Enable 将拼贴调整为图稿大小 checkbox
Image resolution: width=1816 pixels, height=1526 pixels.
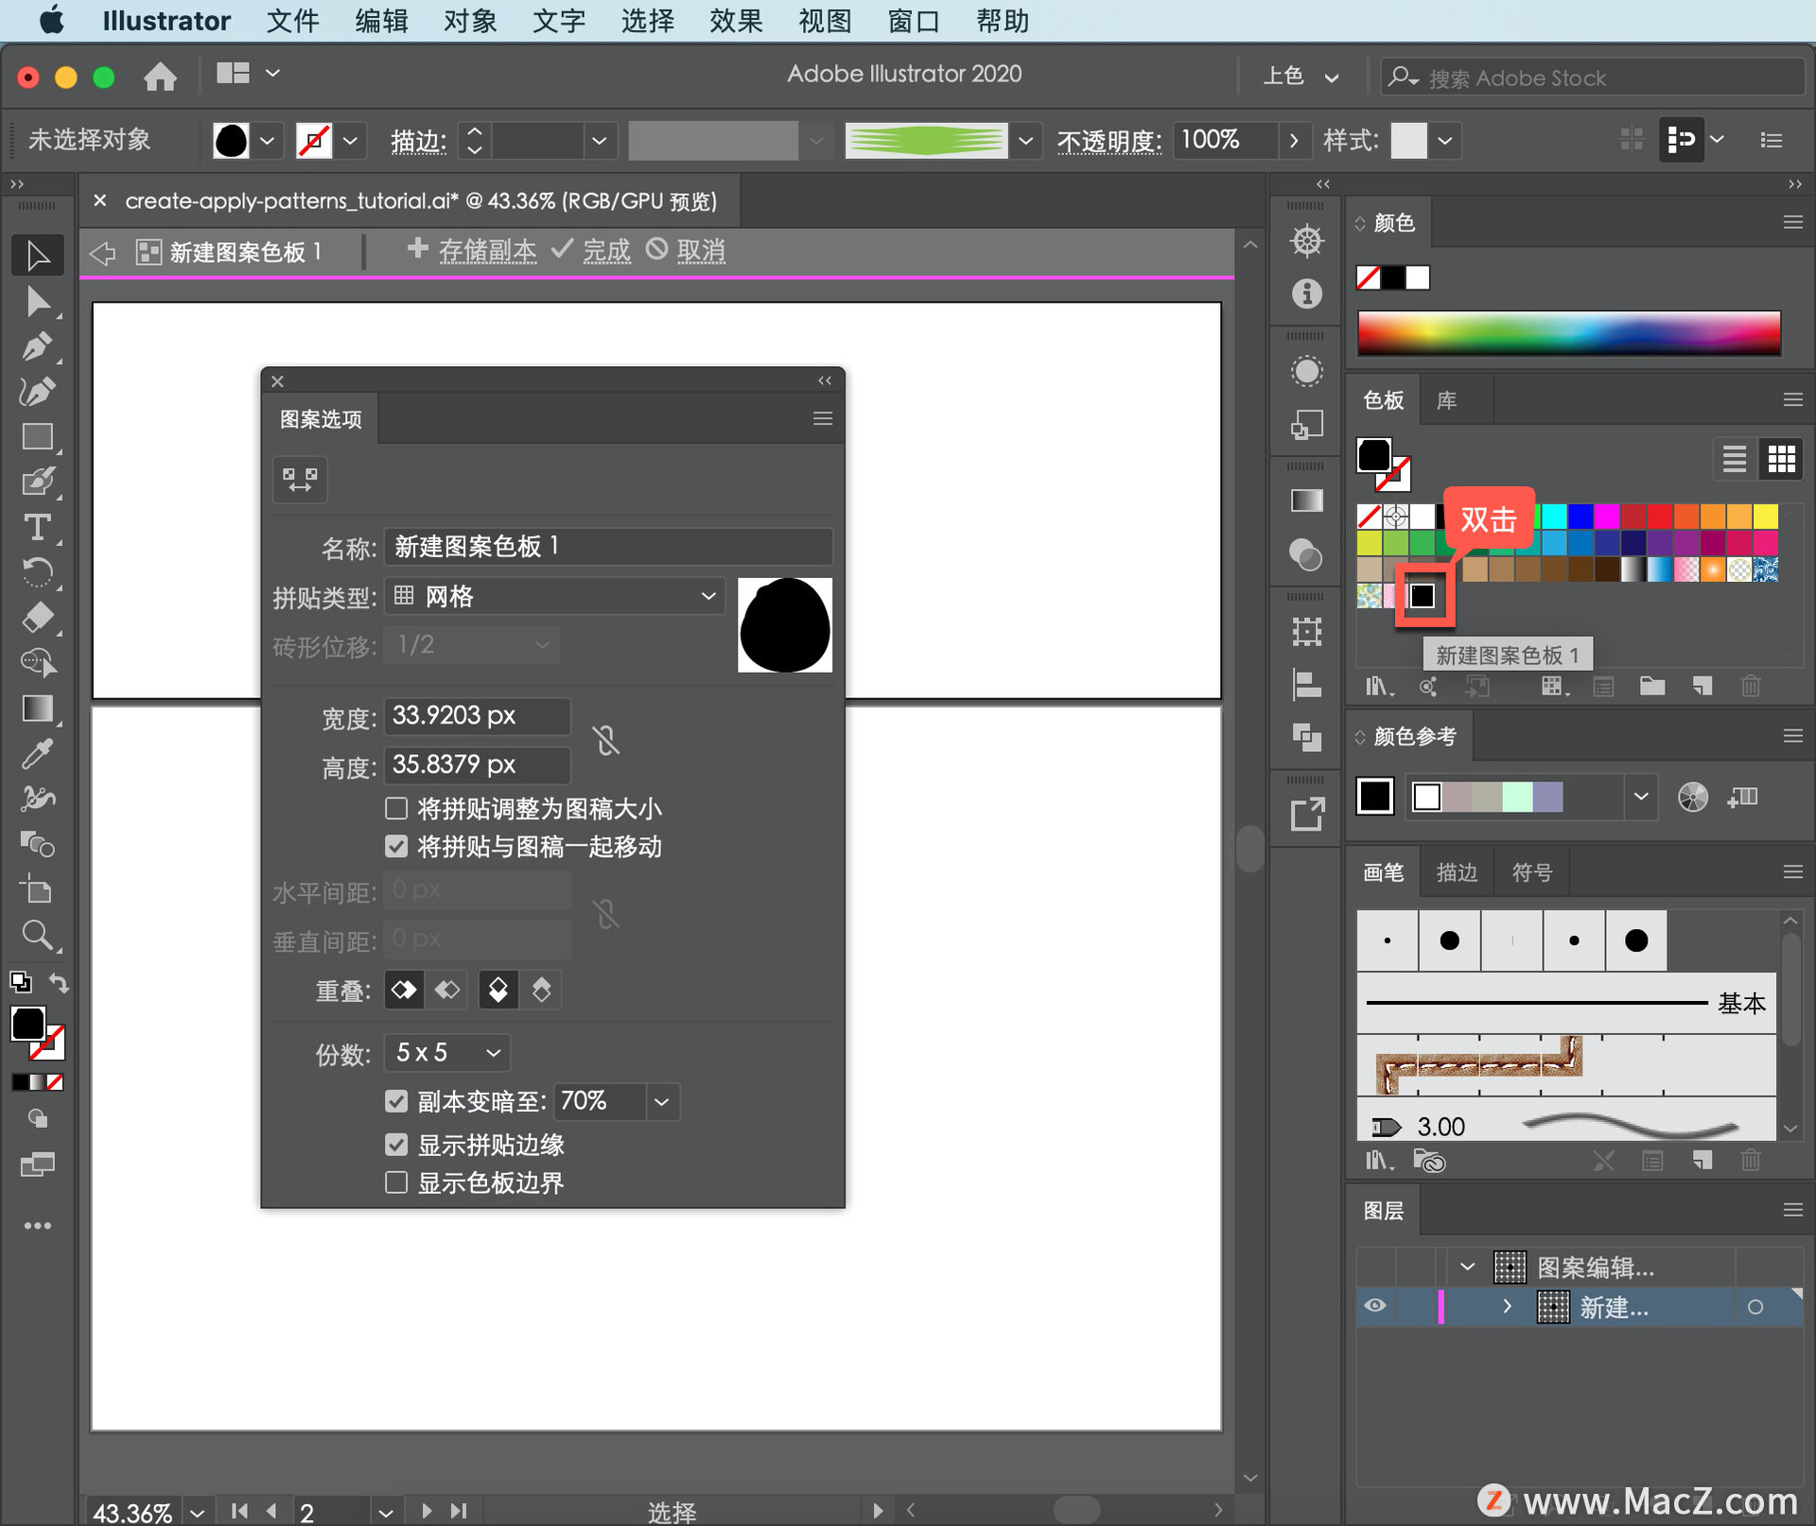(396, 809)
